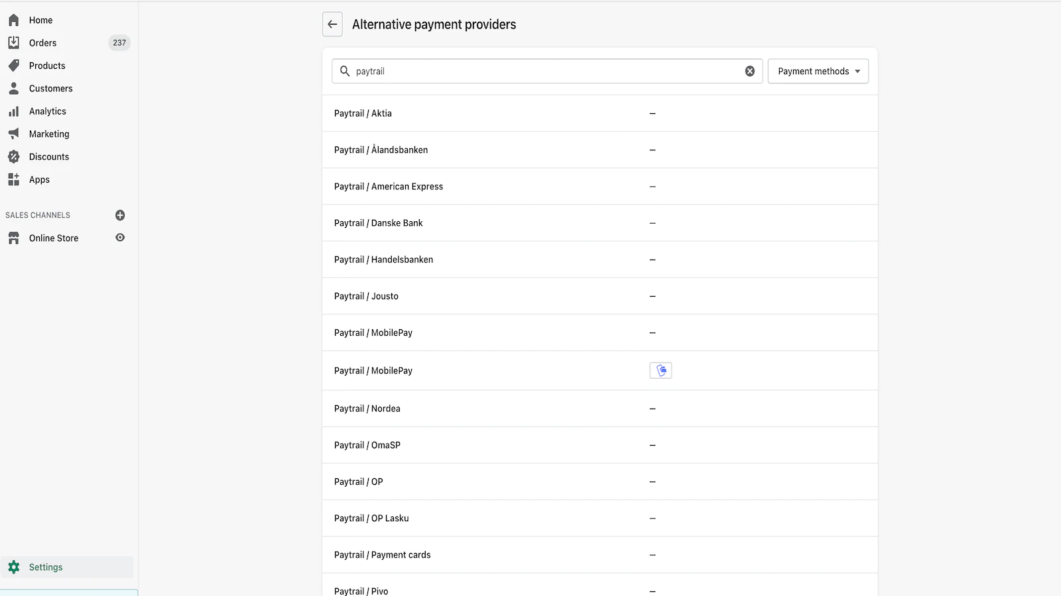Viewport: 1061px width, 596px height.
Task: Click the Marketing megaphone icon
Action: [13, 134]
